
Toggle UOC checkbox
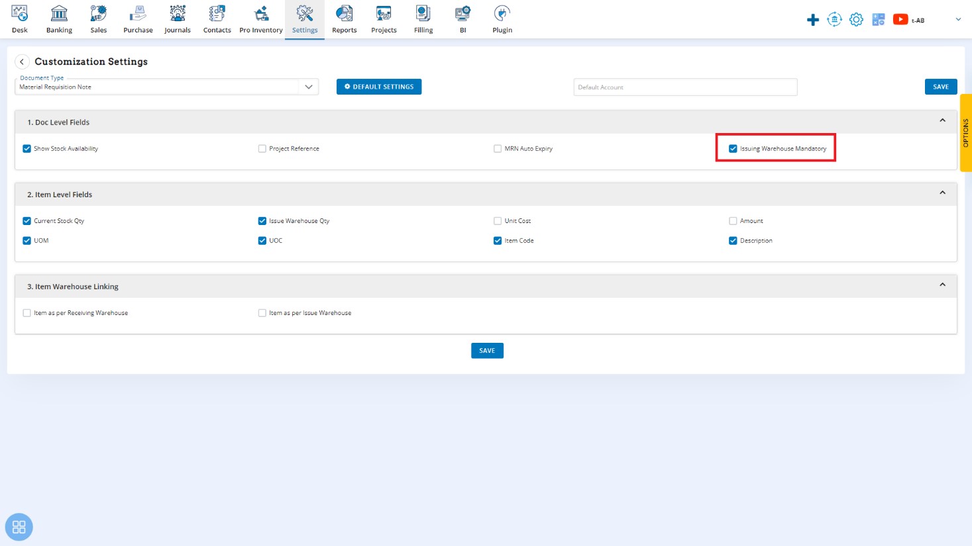(x=262, y=241)
